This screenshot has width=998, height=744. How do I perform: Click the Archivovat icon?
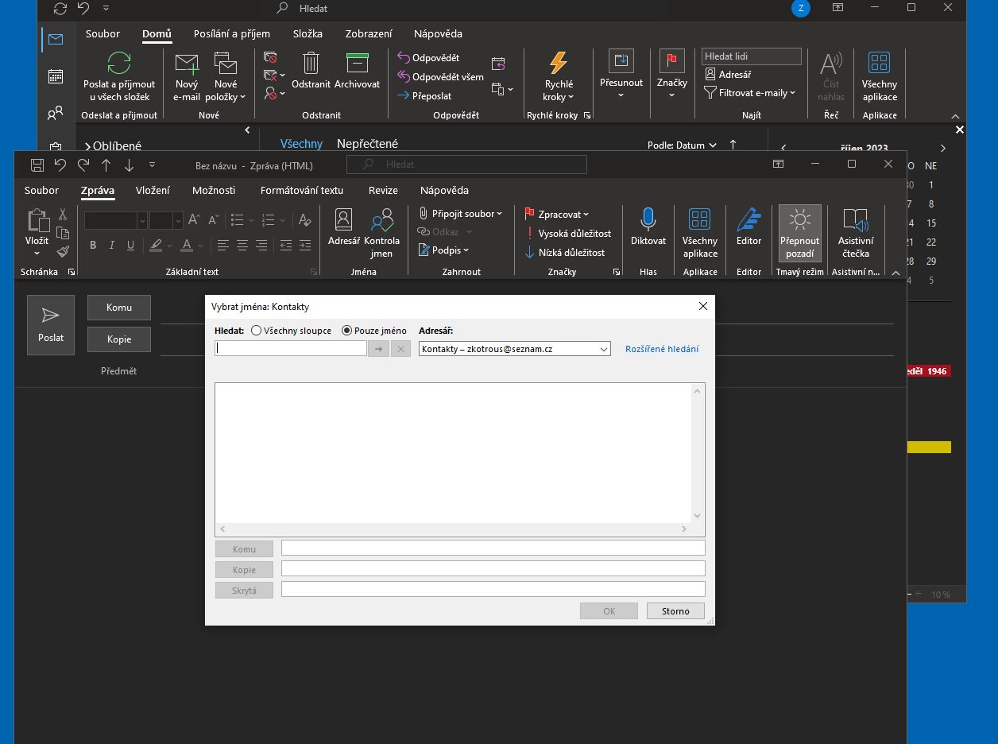coord(357,64)
